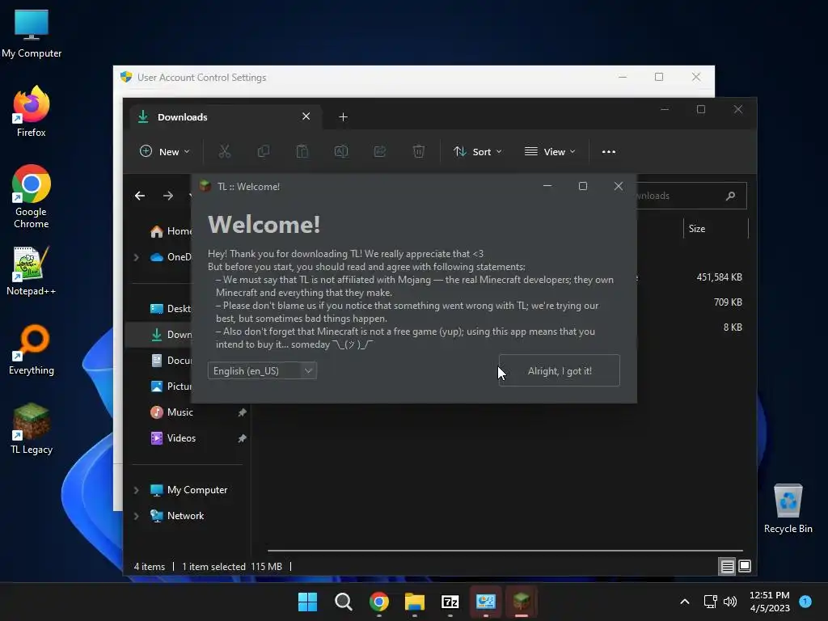Expand the Network tree node
This screenshot has height=621, width=828.
click(136, 516)
